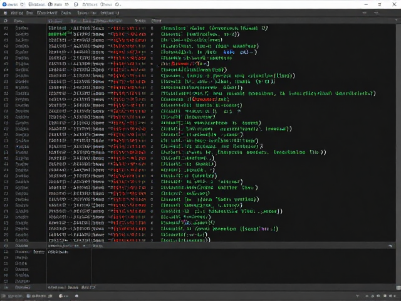
Task: Minimize the window from the title bar
Action: click(x=366, y=4)
